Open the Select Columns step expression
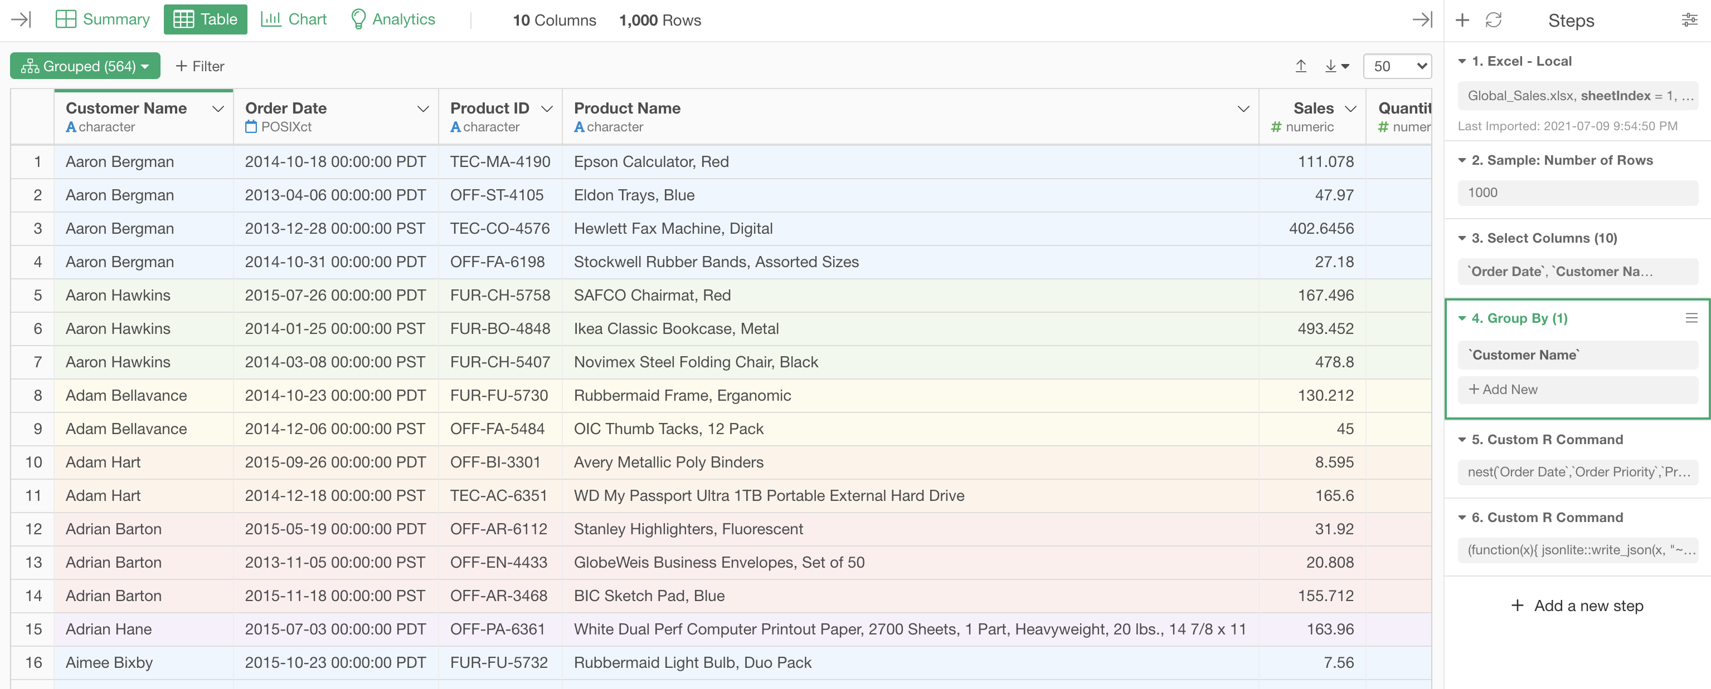Screen dimensions: 1711x689 1577,271
